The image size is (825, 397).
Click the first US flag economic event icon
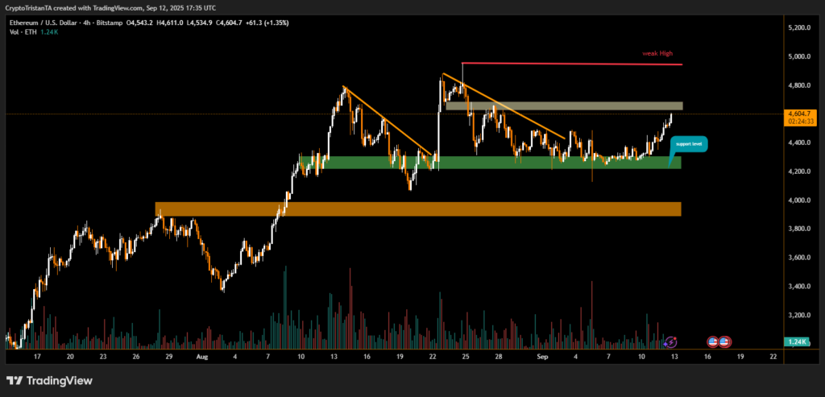coord(712,342)
